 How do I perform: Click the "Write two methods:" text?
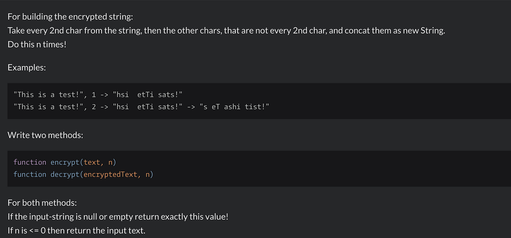(x=45, y=135)
